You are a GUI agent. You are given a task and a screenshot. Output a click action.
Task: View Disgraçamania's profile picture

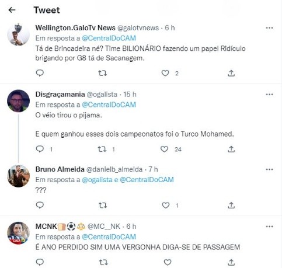pyautogui.click(x=18, y=101)
